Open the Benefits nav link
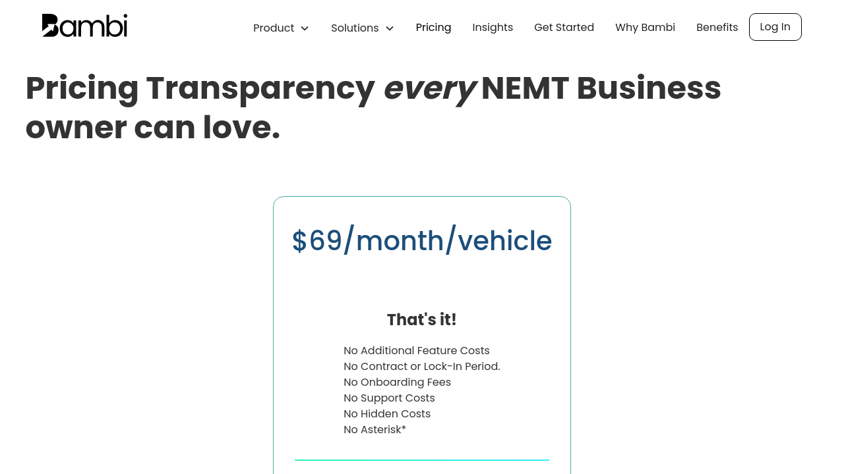This screenshot has height=474, width=844. coord(717,27)
